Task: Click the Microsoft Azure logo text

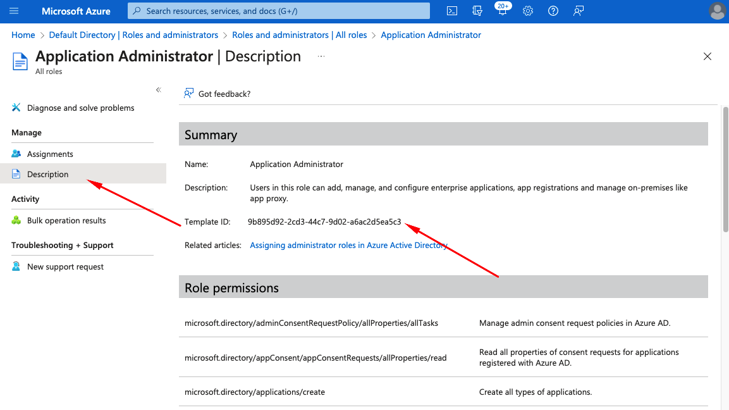Action: (x=77, y=11)
